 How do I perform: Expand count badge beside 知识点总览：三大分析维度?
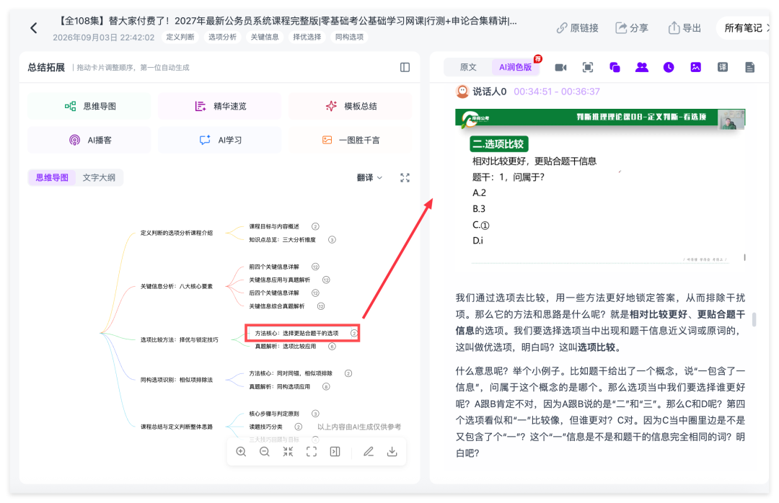332,240
